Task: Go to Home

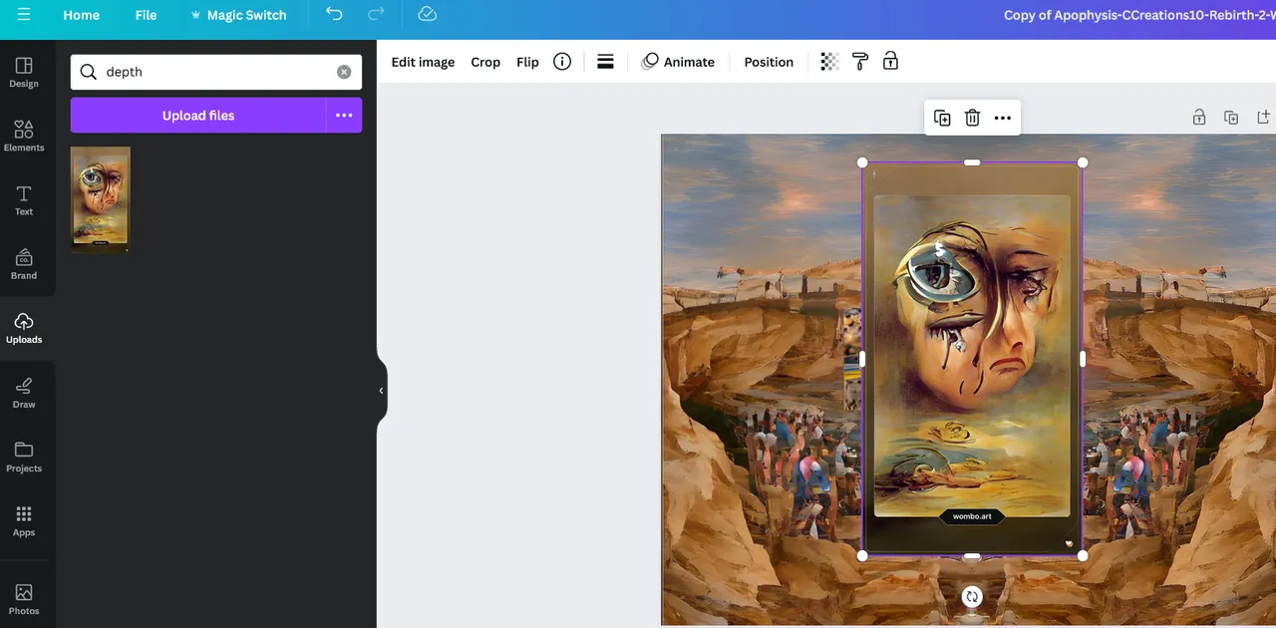Action: (x=81, y=15)
